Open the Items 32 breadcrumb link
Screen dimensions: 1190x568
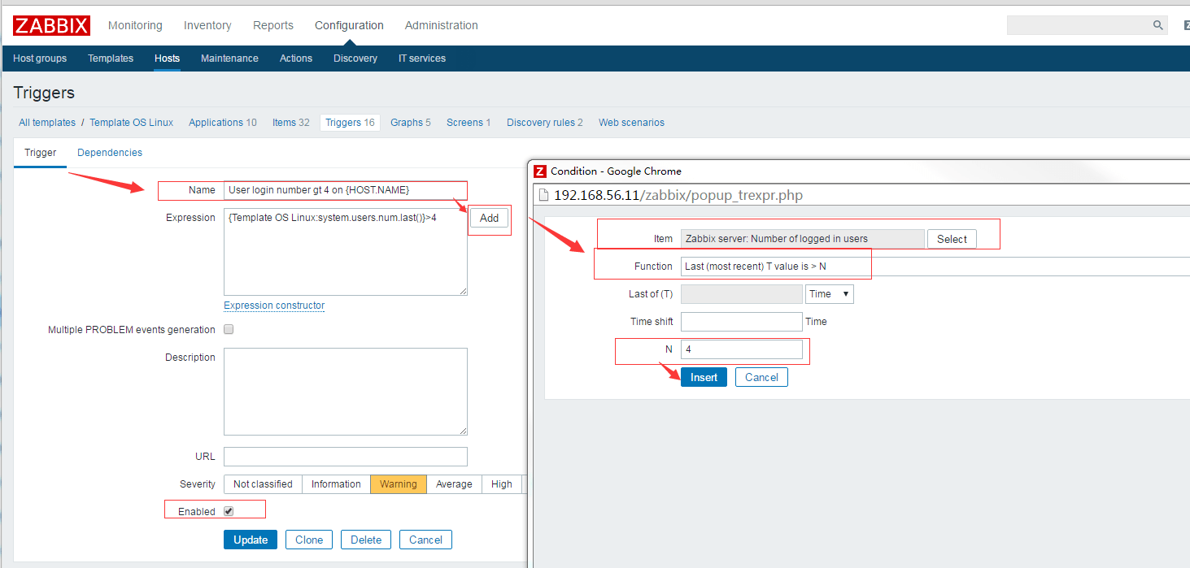pyautogui.click(x=290, y=122)
